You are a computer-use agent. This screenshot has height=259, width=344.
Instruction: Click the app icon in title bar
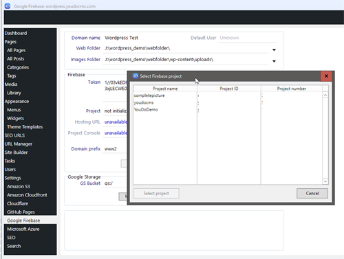[8, 6]
